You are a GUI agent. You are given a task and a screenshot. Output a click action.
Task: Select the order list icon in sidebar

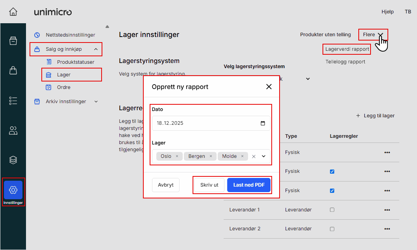pos(13,100)
